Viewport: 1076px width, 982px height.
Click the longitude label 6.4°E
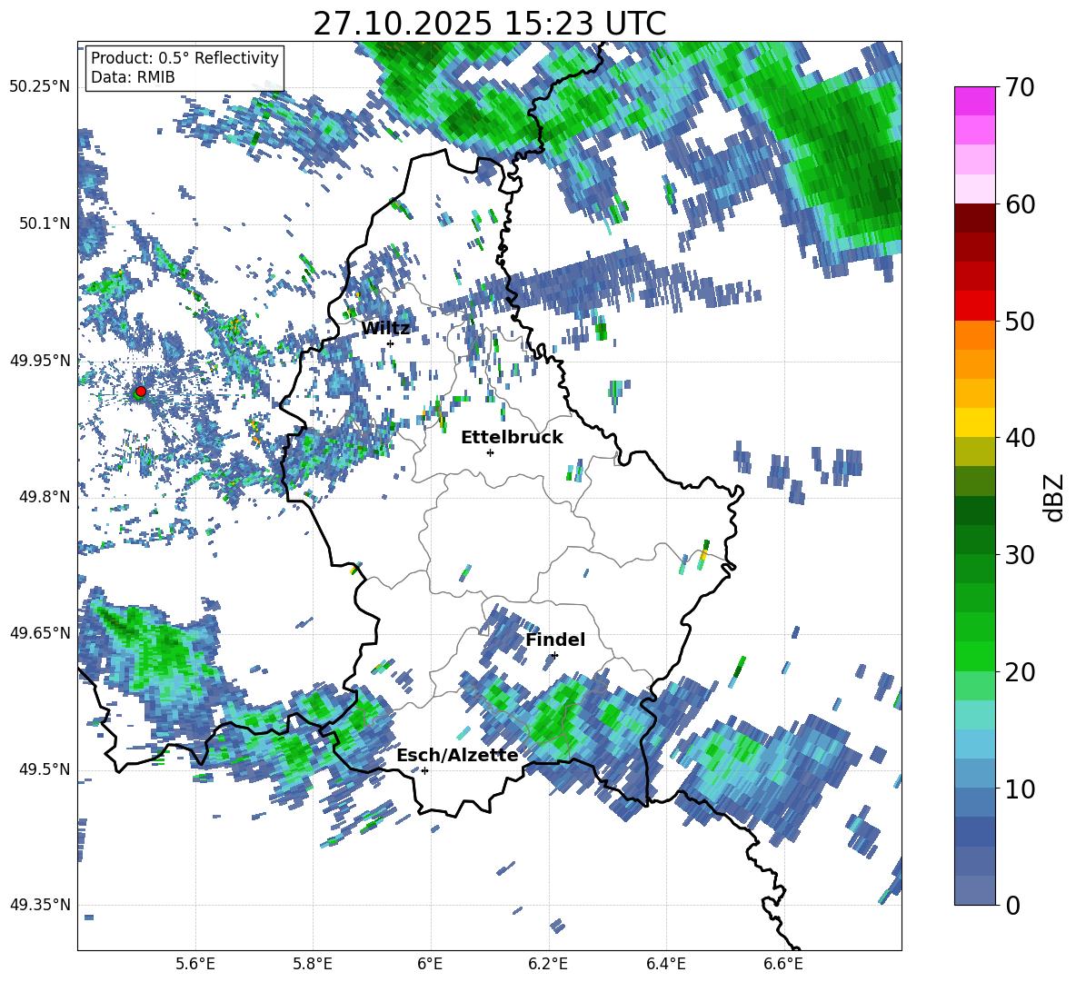click(x=665, y=964)
